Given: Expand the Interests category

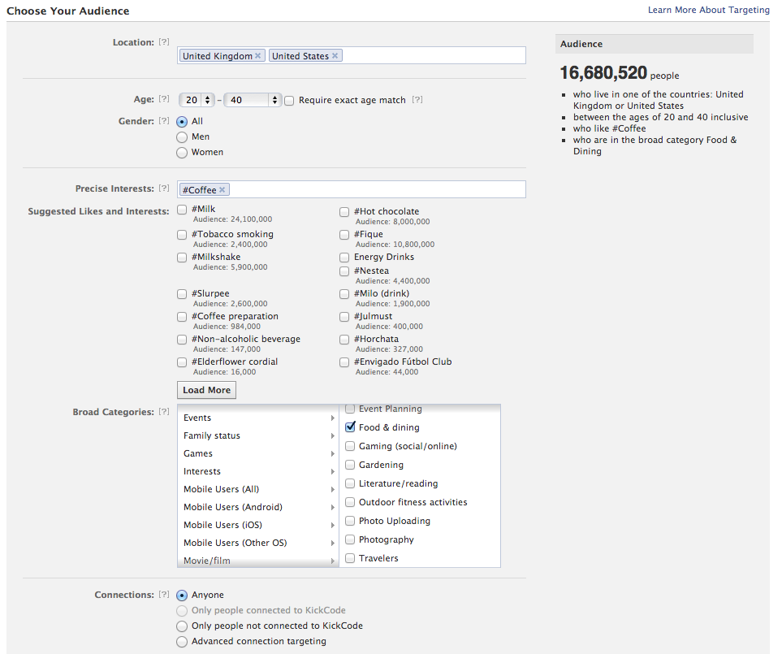Looking at the screenshot, I should coord(258,471).
